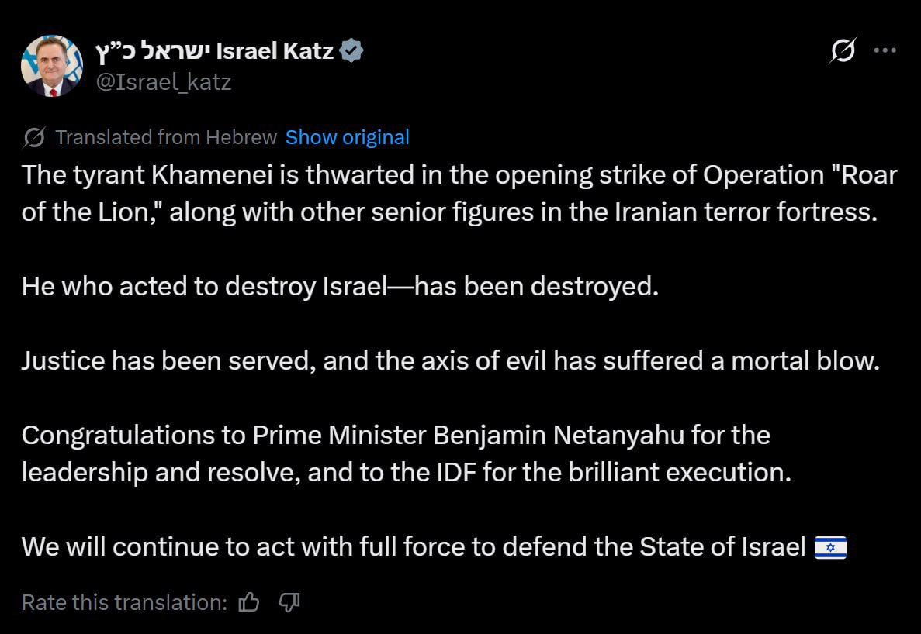Image resolution: width=921 pixels, height=634 pixels.
Task: Click the Israeli flag emoji in the post
Action: click(x=831, y=548)
